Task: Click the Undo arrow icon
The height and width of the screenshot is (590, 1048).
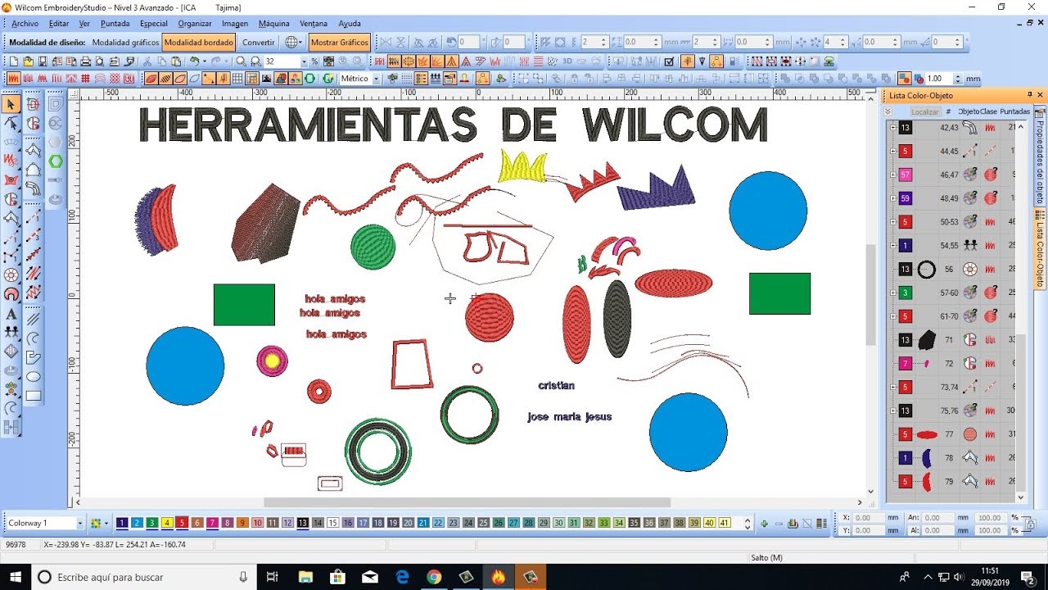Action: point(195,61)
